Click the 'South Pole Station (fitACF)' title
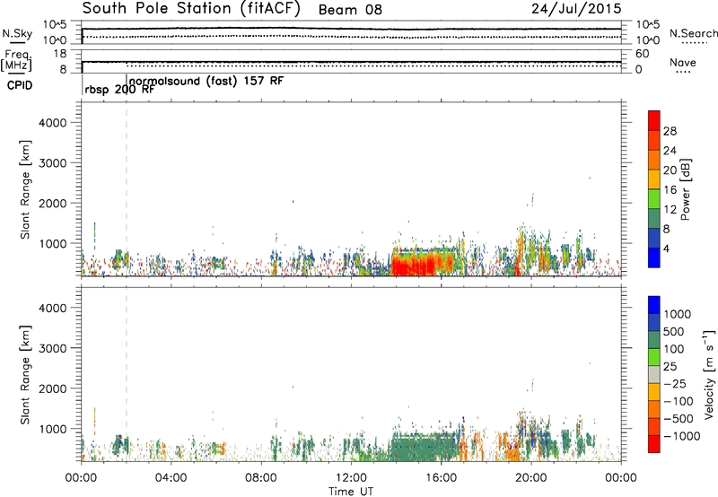The width and height of the screenshot is (718, 497). [191, 9]
